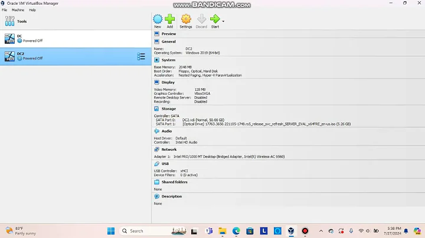The width and height of the screenshot is (425, 238).
Task: Click the Audio section speaker icon
Action: coord(156,131)
